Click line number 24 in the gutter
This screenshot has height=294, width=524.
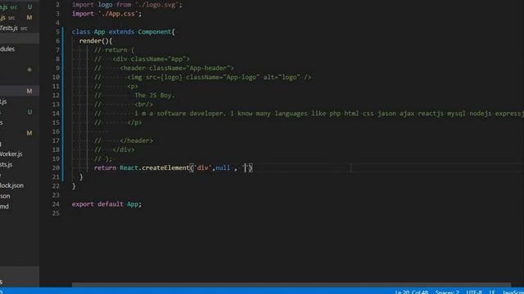pos(56,204)
